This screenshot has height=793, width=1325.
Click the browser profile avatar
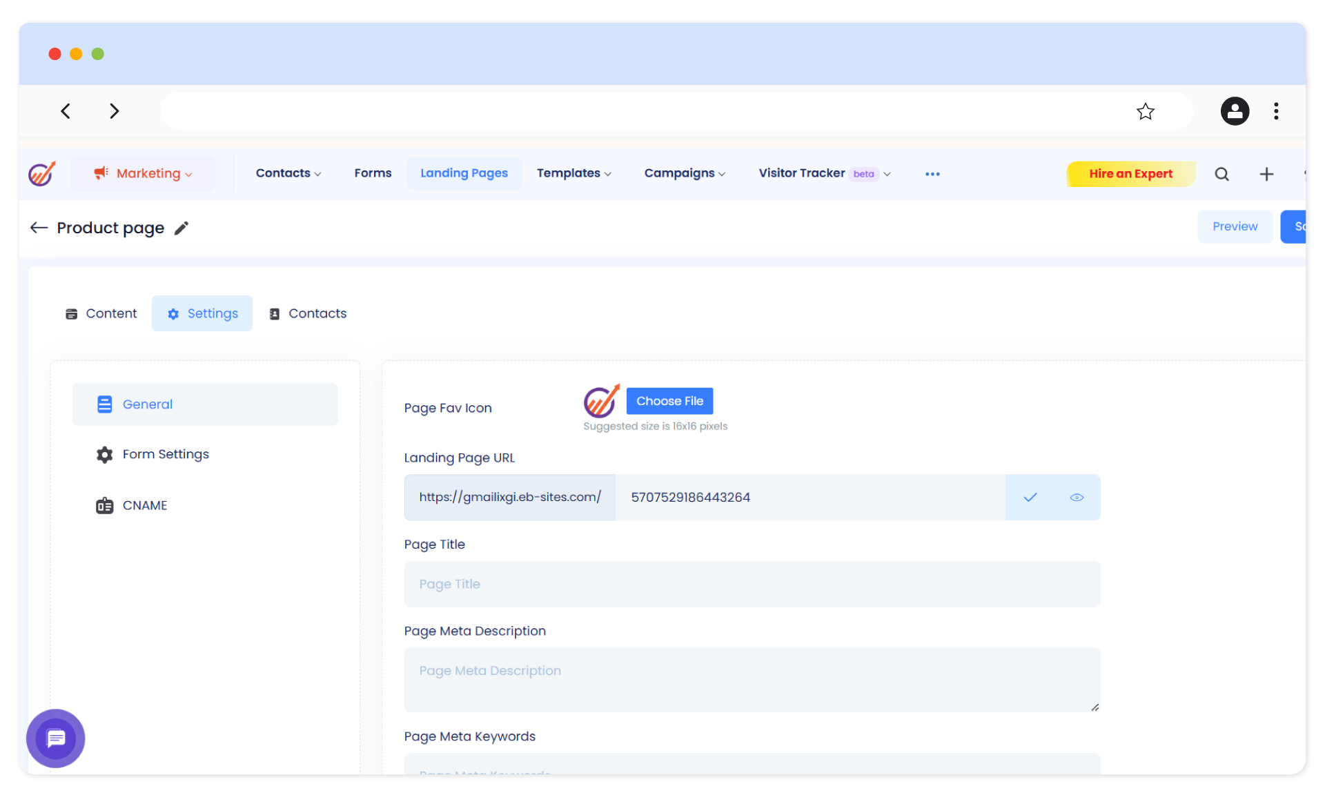[1235, 111]
